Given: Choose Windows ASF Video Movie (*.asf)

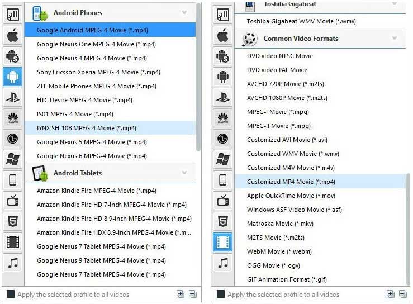Looking at the screenshot, I should click(x=320, y=210).
